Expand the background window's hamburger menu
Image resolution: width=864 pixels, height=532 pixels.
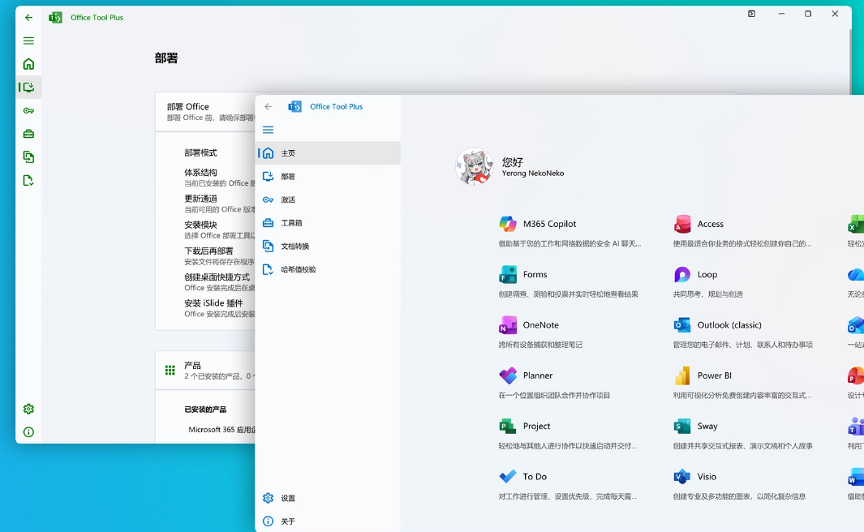28,40
